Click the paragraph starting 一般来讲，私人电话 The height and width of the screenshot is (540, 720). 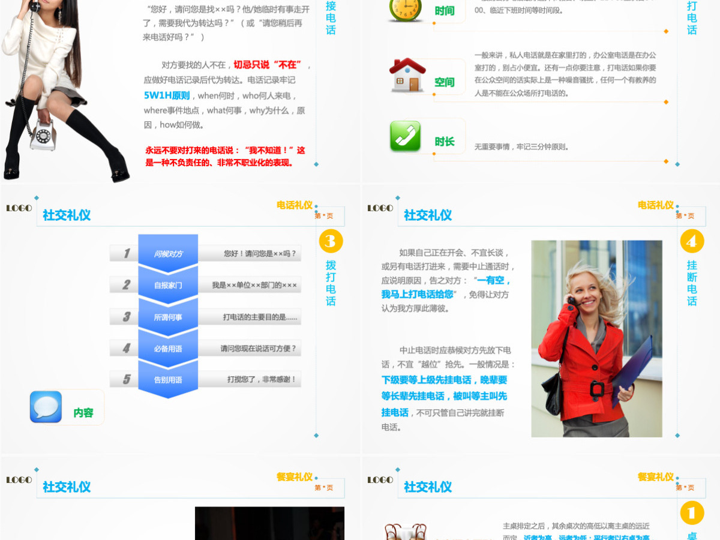565,74
